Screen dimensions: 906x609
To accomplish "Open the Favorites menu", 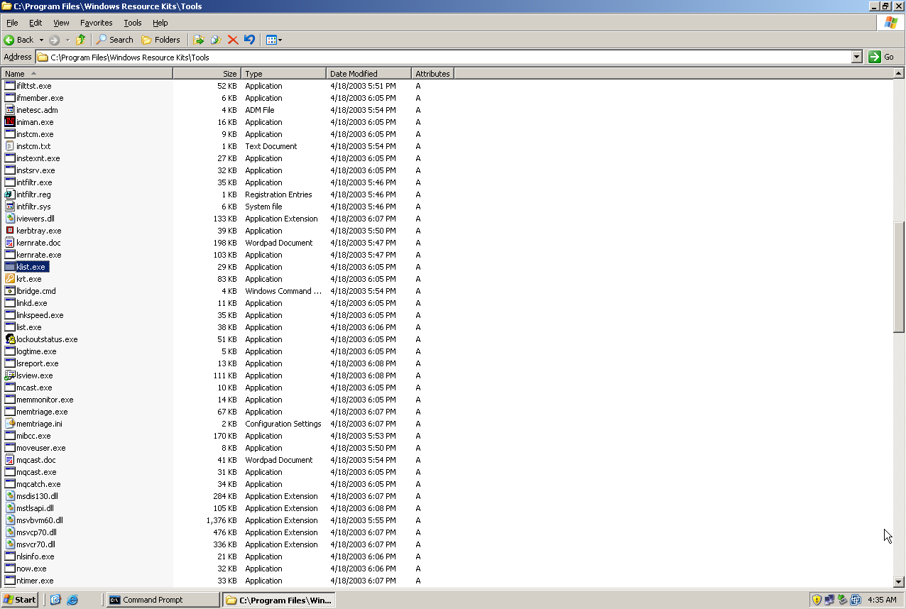I will click(95, 22).
